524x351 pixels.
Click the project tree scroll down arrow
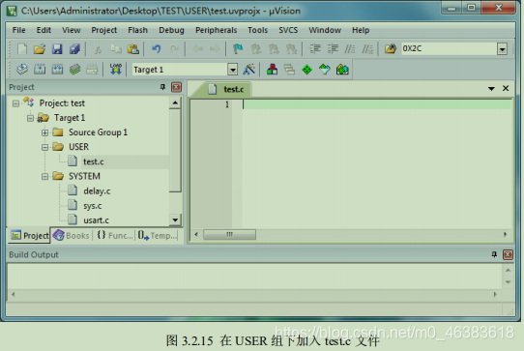pyautogui.click(x=175, y=219)
